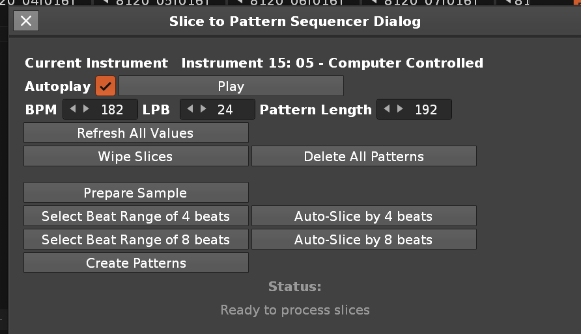Image resolution: width=581 pixels, height=334 pixels.
Task: Select Beat Range of 8 beats
Action: [136, 239]
